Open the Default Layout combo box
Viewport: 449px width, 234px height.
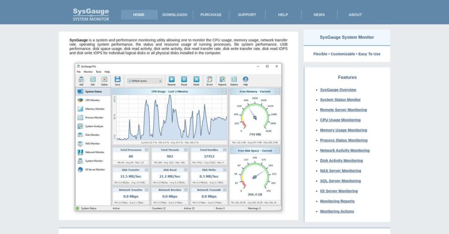[x=145, y=81]
